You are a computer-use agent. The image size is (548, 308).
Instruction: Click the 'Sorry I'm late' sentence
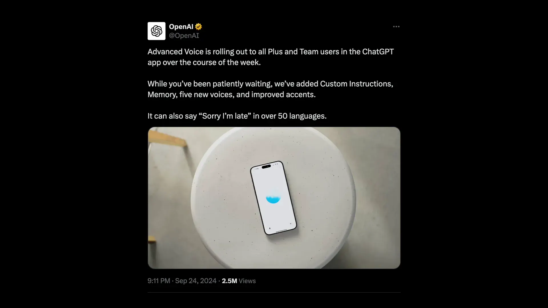click(x=237, y=116)
